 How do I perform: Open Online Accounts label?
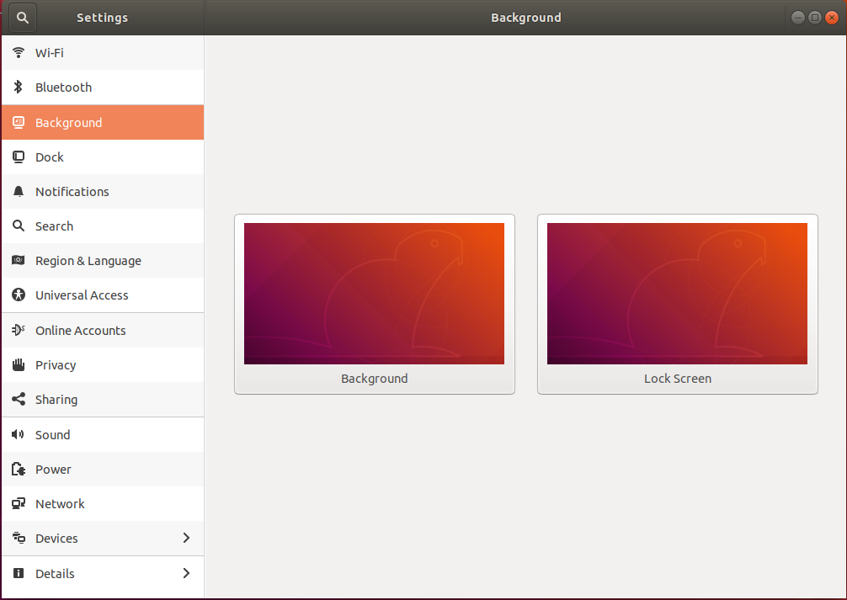[81, 331]
